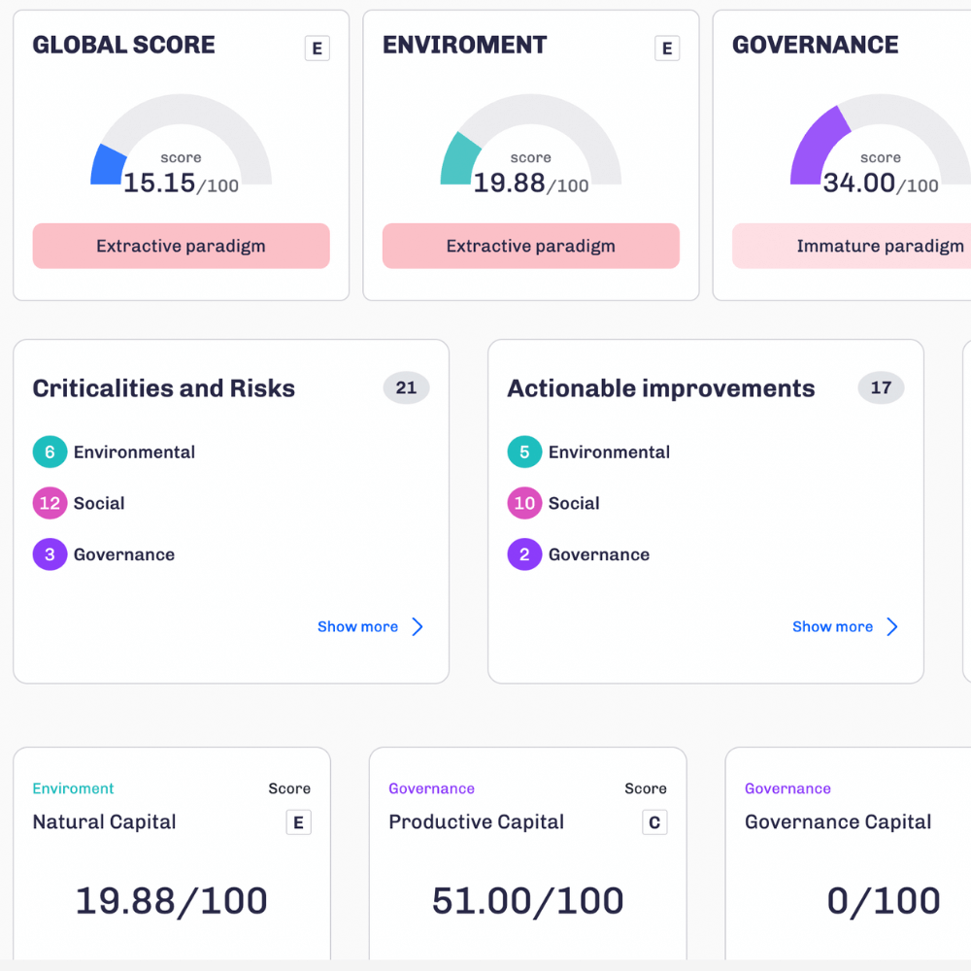The width and height of the screenshot is (971, 971).
Task: Click the Governance Capital card title
Action: coord(838,821)
